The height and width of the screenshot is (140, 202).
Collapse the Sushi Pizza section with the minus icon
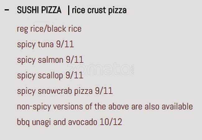[x=7, y=10]
